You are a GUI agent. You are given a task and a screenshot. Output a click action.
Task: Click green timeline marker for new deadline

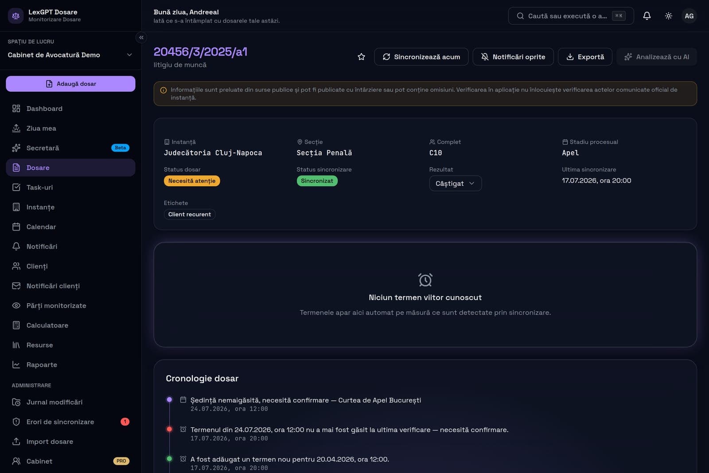click(x=169, y=459)
